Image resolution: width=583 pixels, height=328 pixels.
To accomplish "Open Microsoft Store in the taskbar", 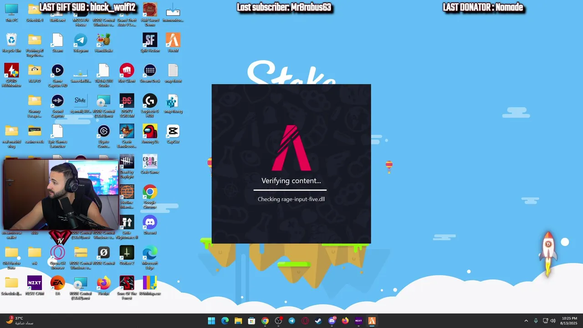I will pos(251,321).
